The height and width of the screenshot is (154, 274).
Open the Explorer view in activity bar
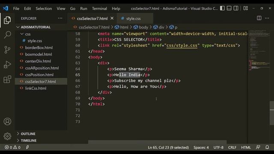(7, 20)
